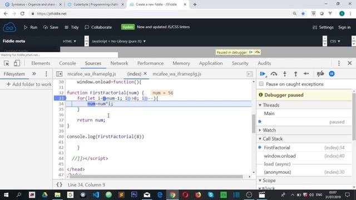
Task: Hide the file navigator pane
Action: point(60,74)
